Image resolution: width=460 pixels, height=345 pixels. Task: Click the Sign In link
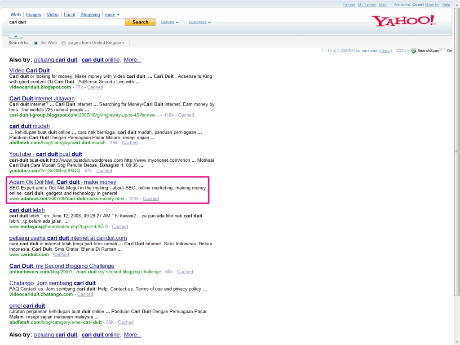coord(432,4)
